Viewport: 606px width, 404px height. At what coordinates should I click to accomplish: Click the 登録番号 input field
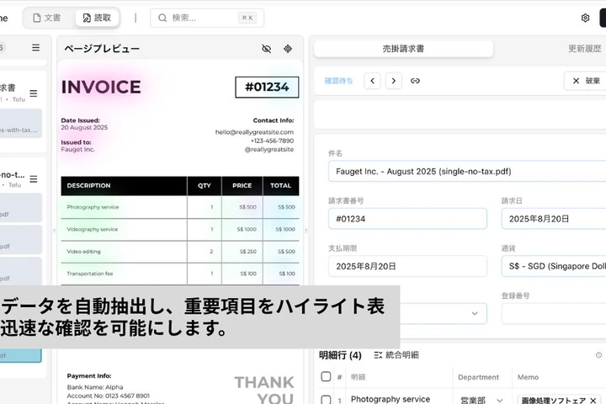(x=554, y=314)
